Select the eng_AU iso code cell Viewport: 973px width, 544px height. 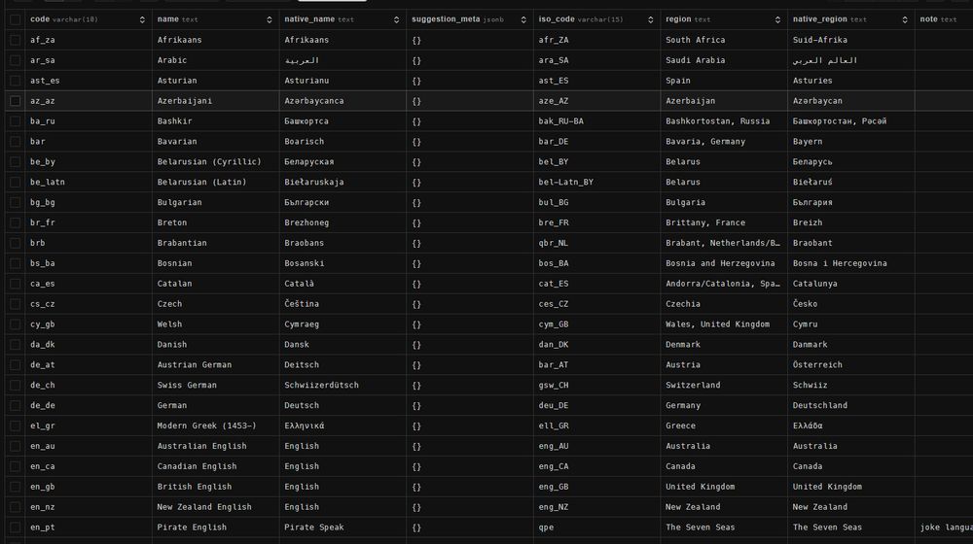pyautogui.click(x=597, y=446)
